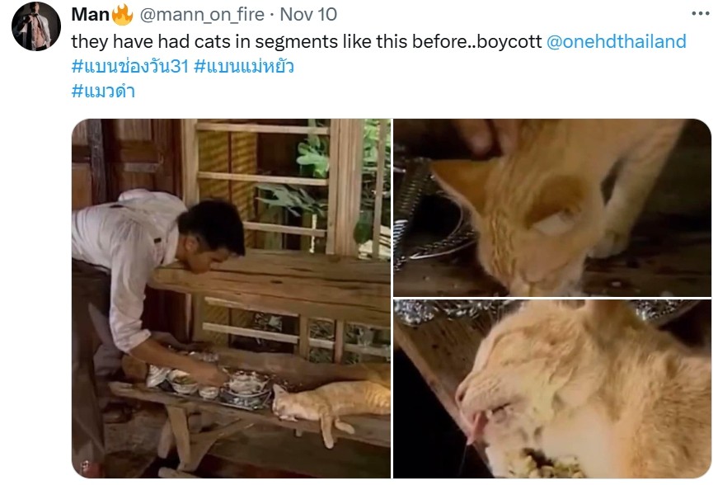Image resolution: width=718 pixels, height=485 pixels.
Task: Open the @onehdthailand mention
Action: coord(617,42)
